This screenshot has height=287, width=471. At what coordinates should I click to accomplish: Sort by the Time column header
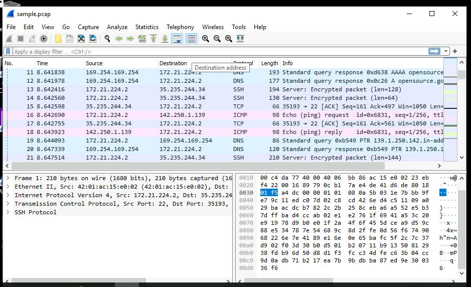point(60,63)
